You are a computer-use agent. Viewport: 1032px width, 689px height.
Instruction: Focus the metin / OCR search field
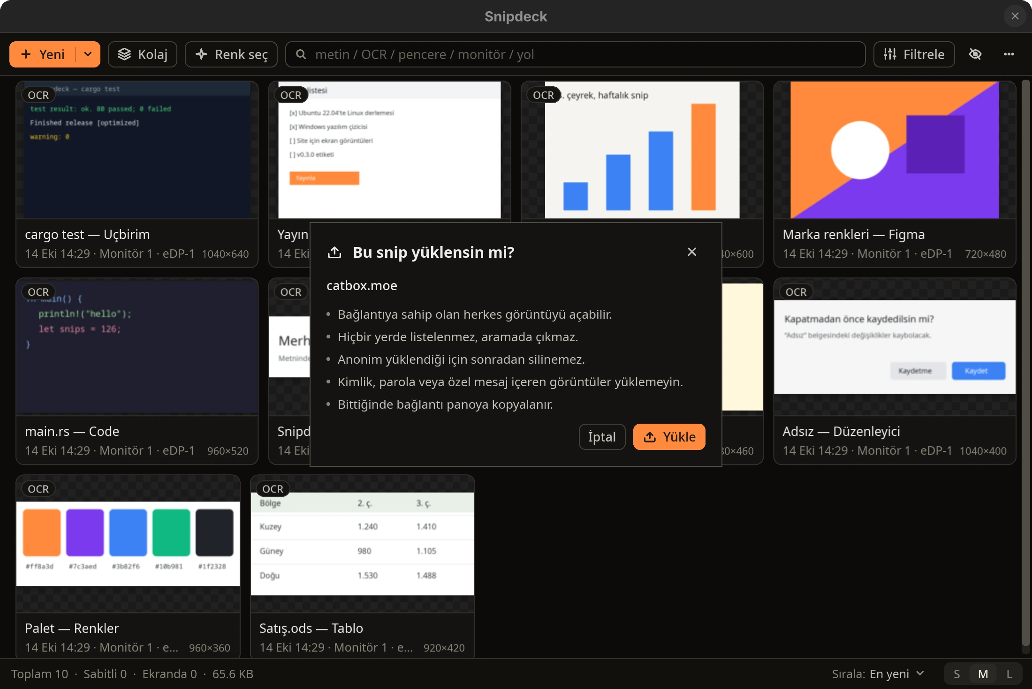(575, 54)
